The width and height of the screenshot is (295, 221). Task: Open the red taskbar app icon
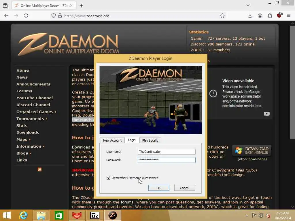tap(77, 215)
